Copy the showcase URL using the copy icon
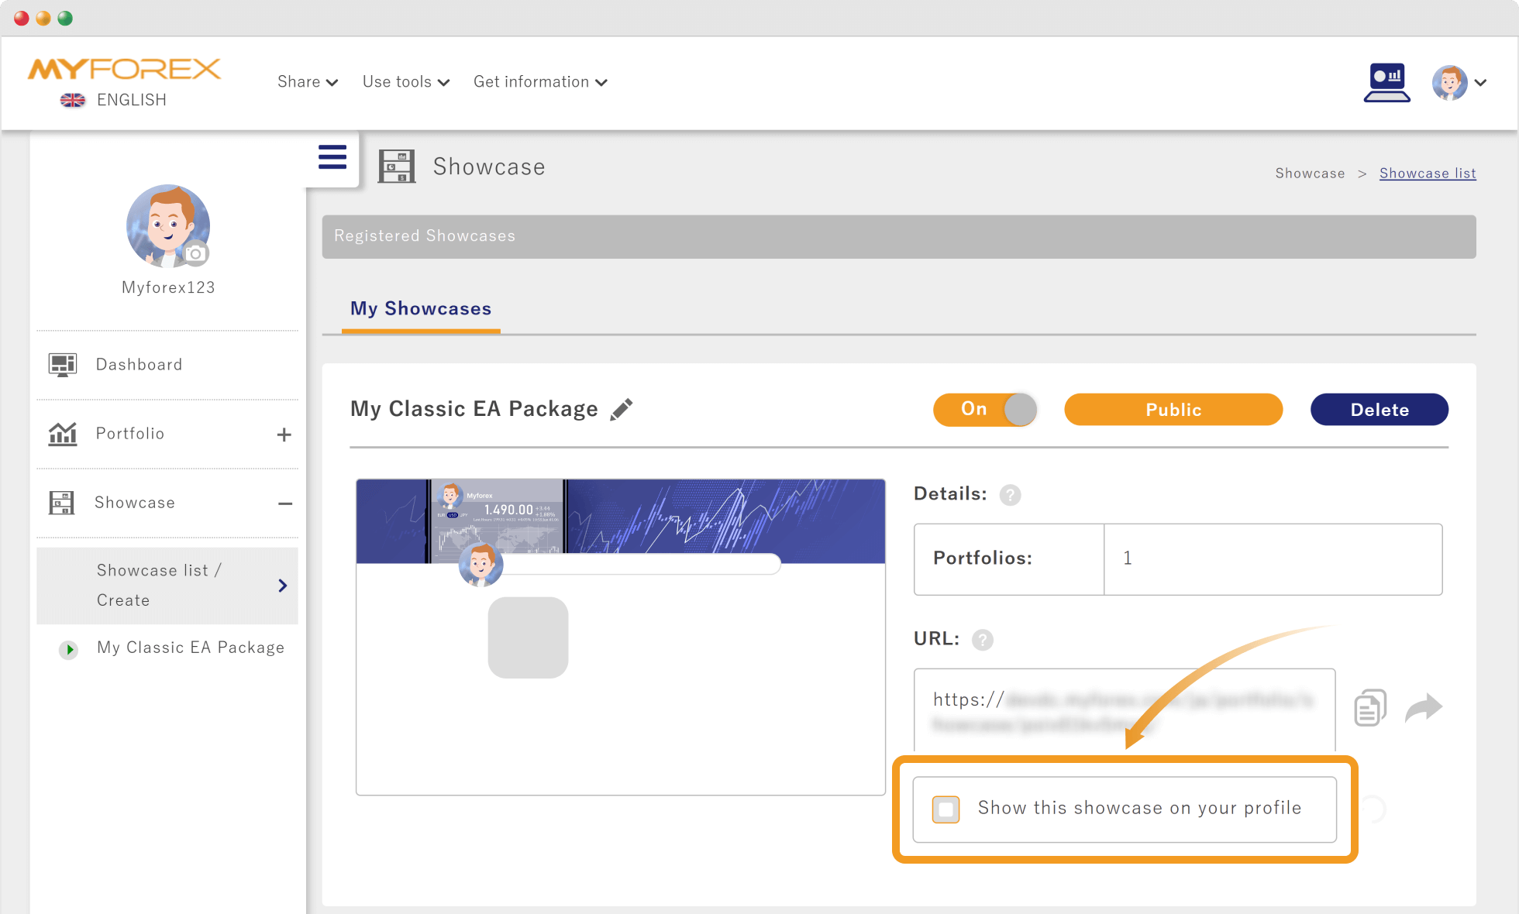 pyautogui.click(x=1369, y=706)
